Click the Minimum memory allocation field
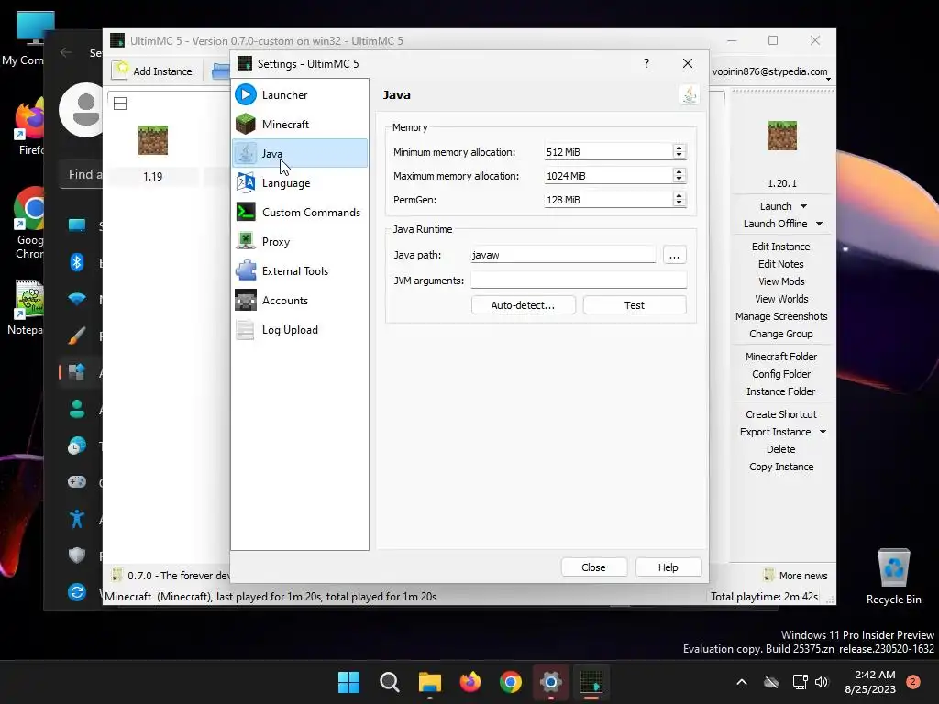Screen dimensions: 939x704 coord(608,152)
